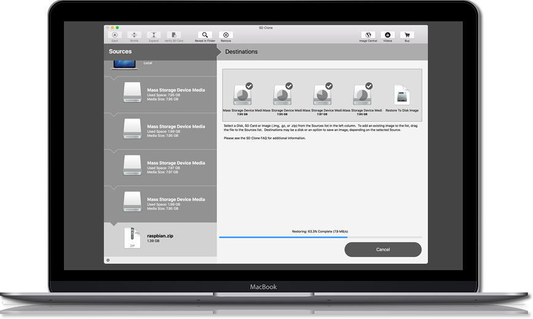This screenshot has width=533, height=319.
Task: Open the gear menu below Sources list
Action: click(x=108, y=260)
